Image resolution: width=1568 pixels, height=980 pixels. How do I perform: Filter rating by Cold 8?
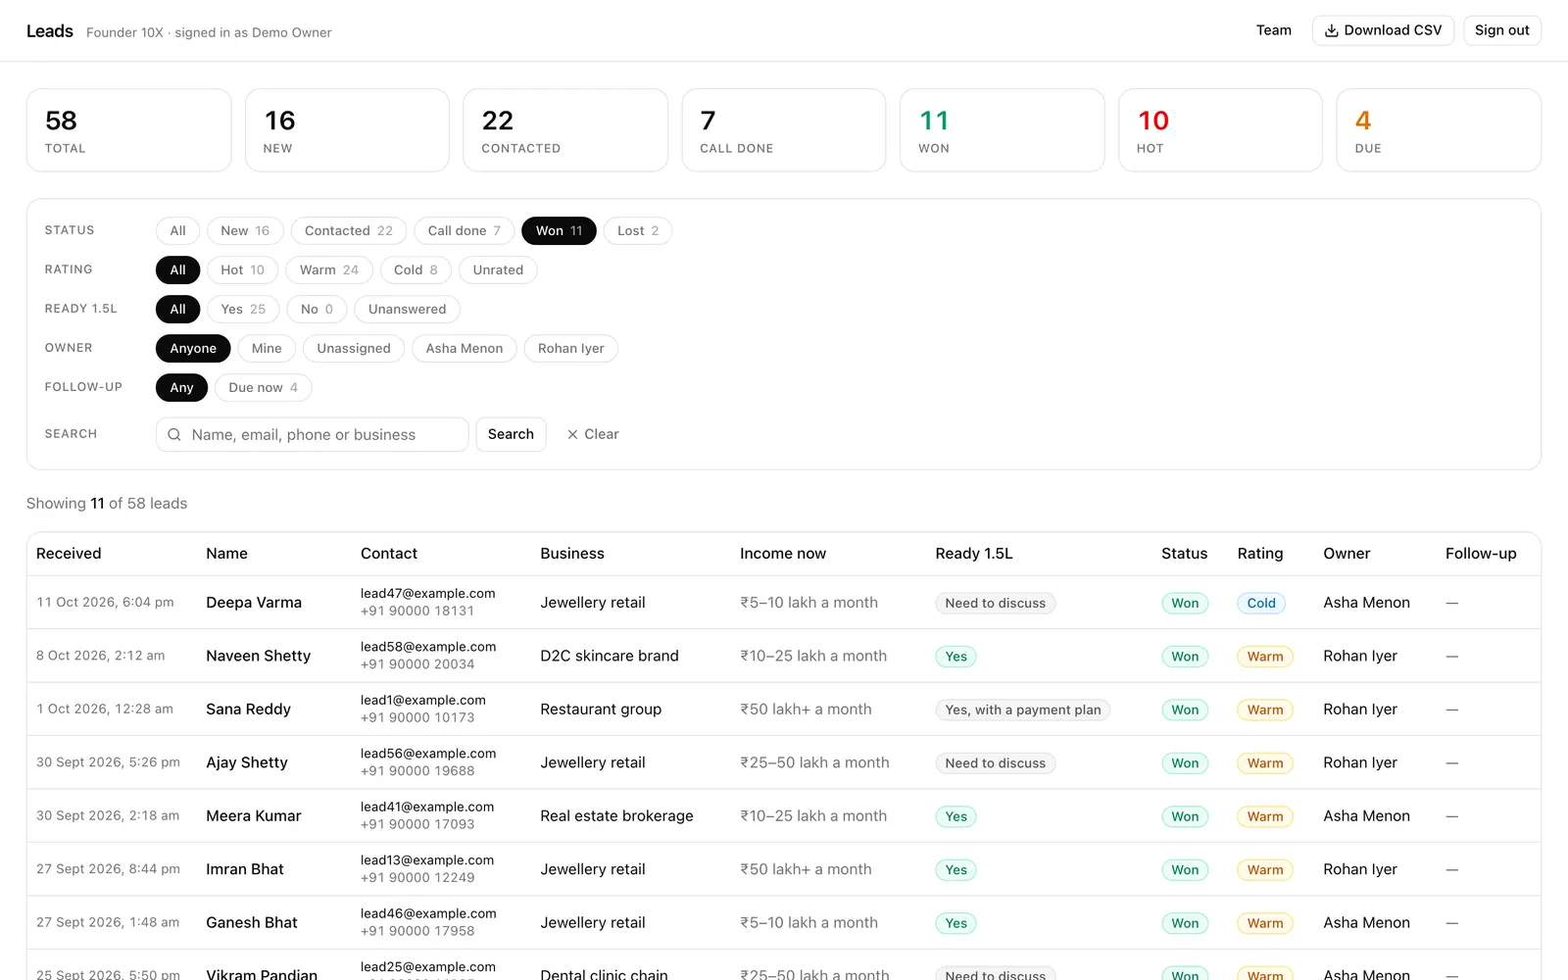pyautogui.click(x=416, y=269)
